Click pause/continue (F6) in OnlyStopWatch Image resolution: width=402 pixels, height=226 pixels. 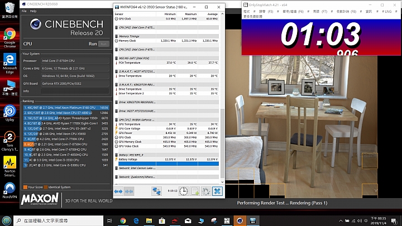(293, 12)
